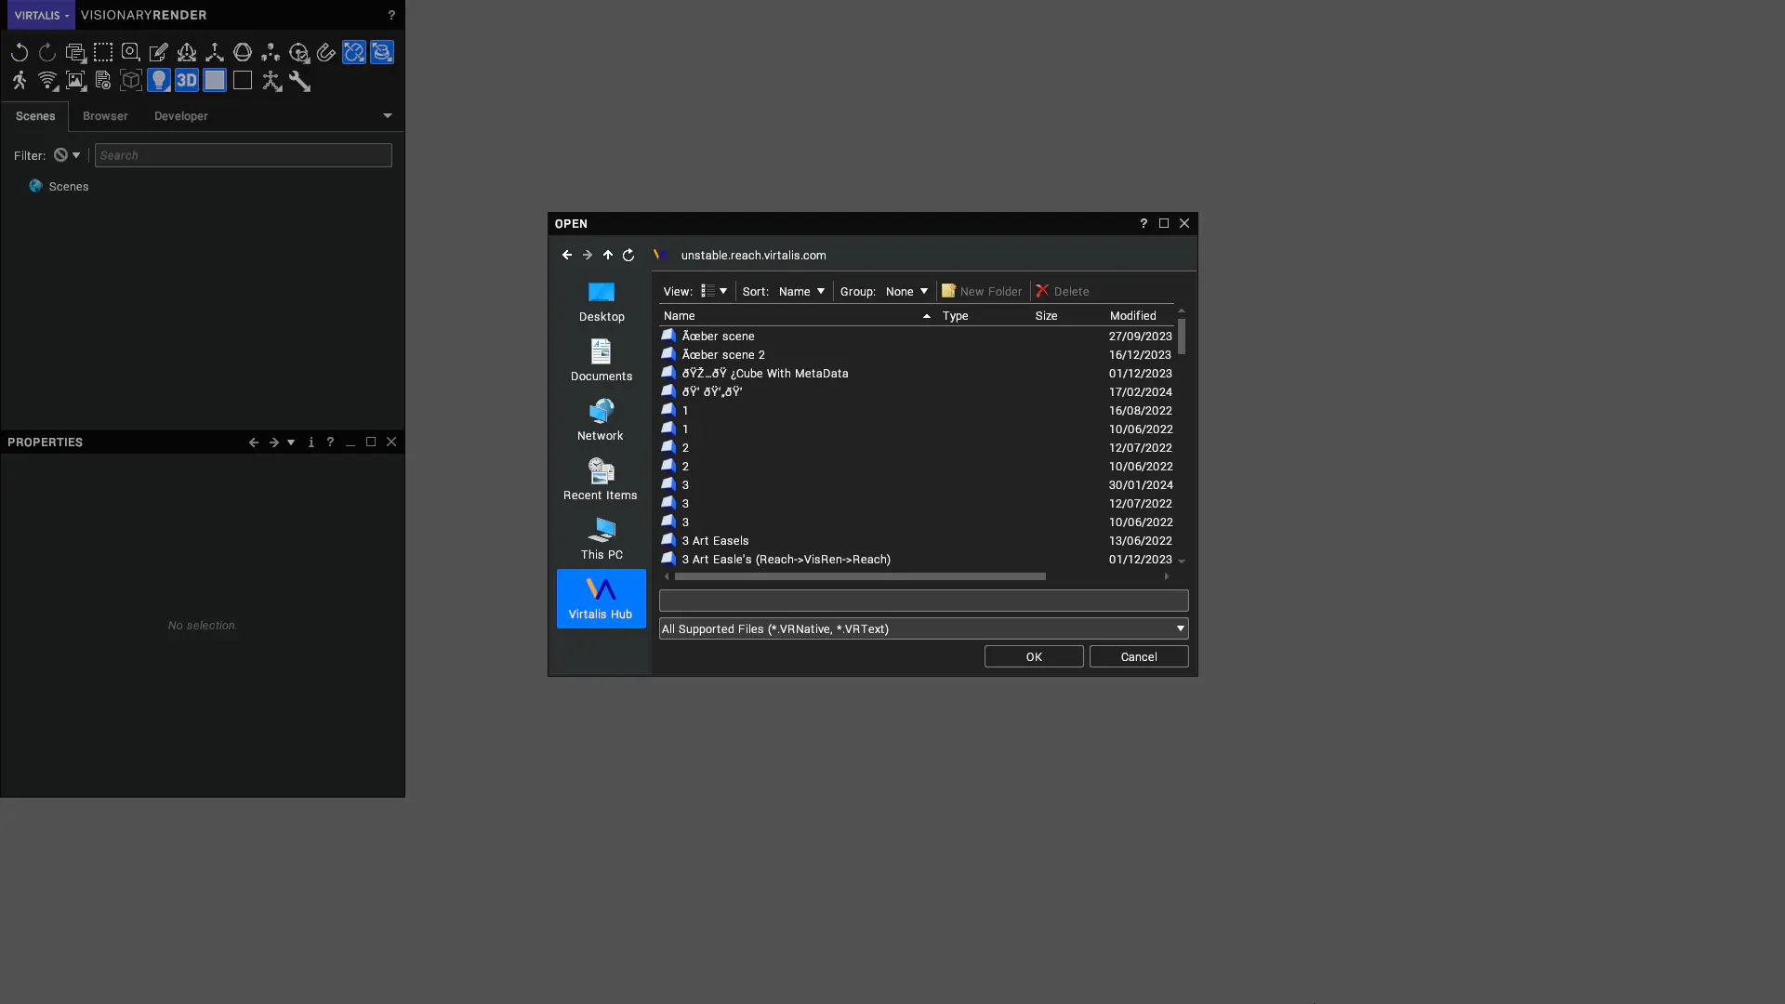The height and width of the screenshot is (1004, 1785).
Task: Click the Properties panel info icon
Action: 311,443
